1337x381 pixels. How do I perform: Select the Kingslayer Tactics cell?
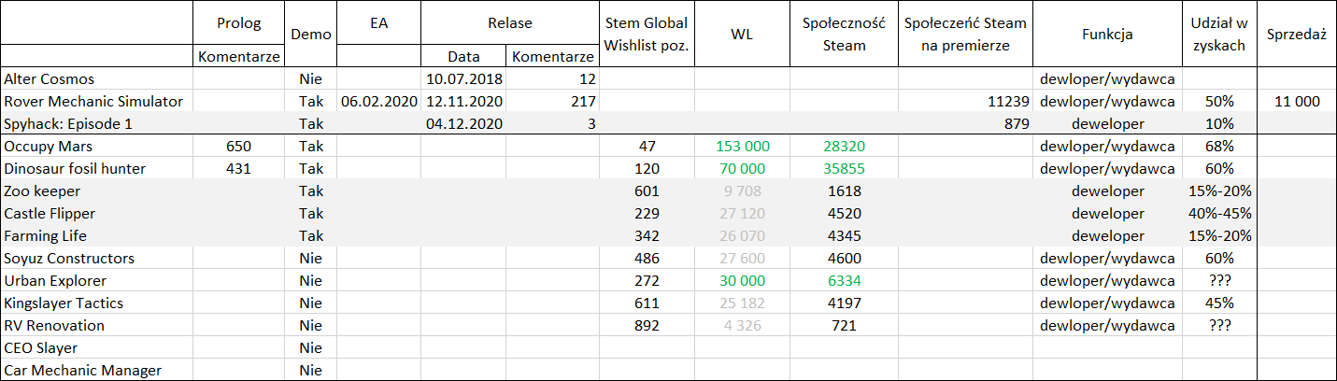[x=64, y=303]
